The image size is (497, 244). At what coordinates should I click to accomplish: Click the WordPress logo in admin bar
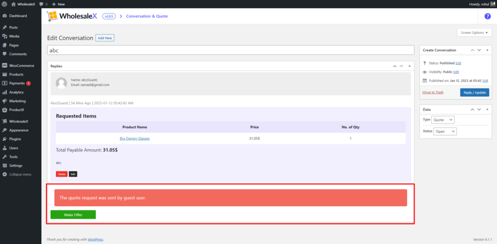(5, 4)
